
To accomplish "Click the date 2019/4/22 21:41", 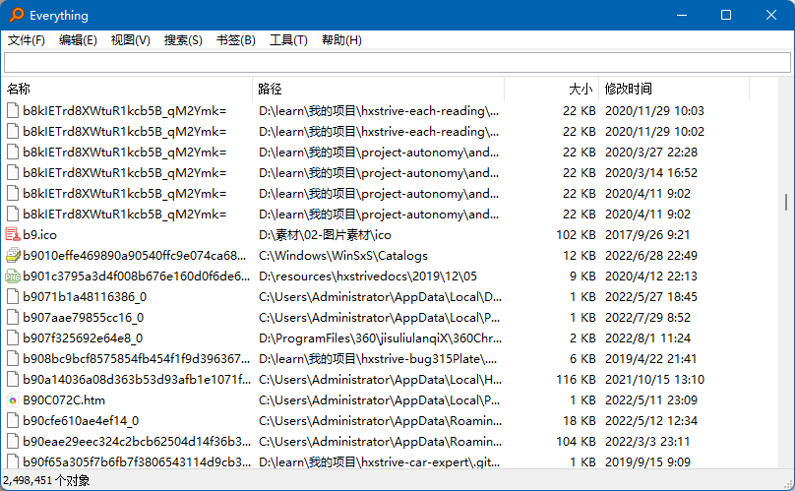I will click(x=651, y=359).
